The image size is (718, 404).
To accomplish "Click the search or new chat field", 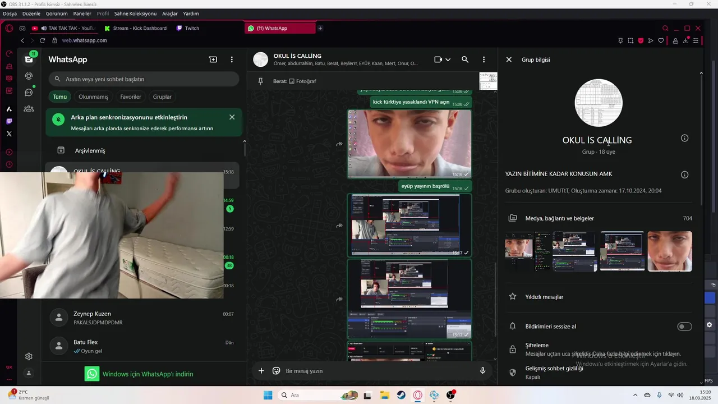I will pyautogui.click(x=144, y=79).
